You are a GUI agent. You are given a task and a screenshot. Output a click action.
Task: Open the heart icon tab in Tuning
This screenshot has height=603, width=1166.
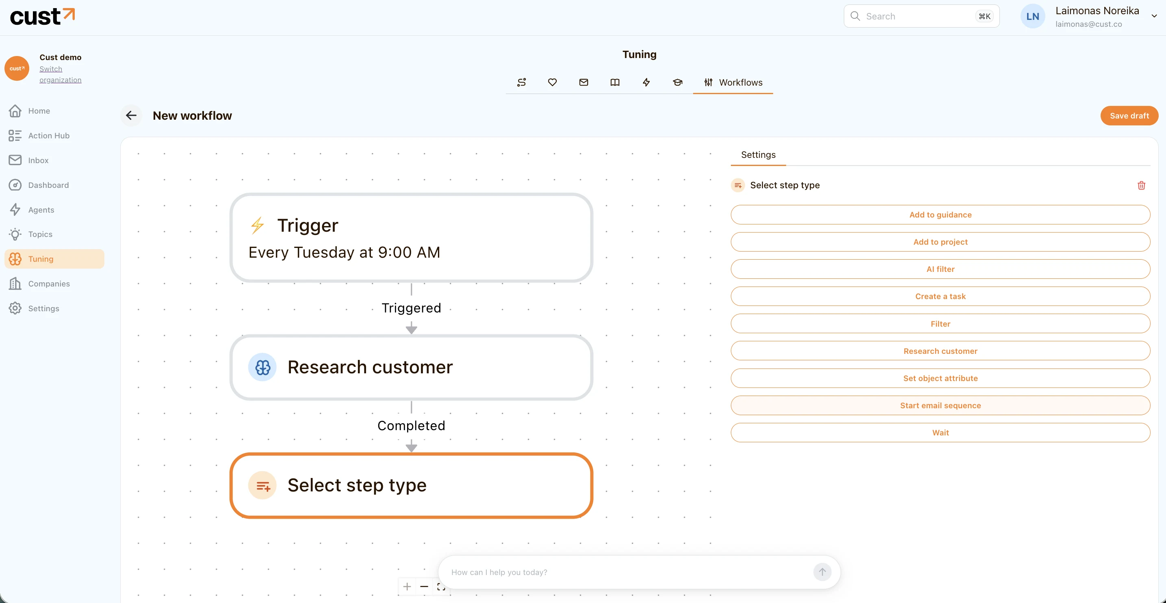[x=552, y=82]
